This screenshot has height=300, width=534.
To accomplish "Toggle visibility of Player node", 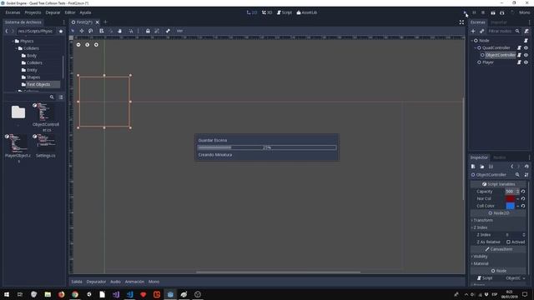I will point(526,62).
